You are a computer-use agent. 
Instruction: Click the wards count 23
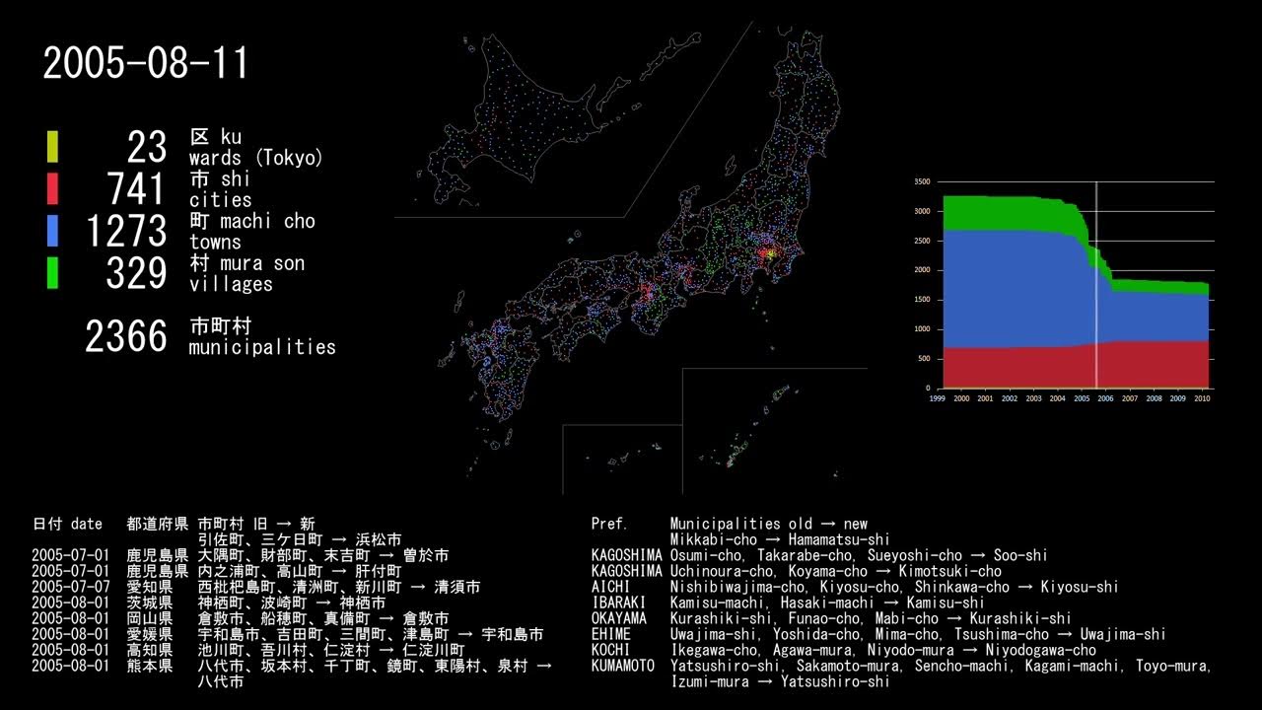[148, 147]
